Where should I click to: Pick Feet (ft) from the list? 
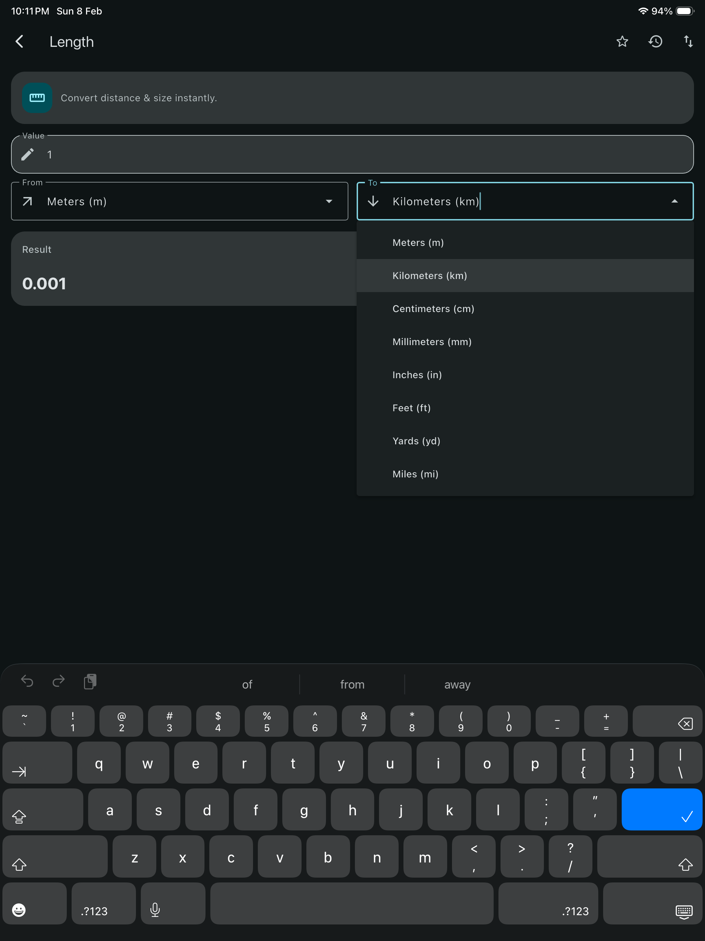pyautogui.click(x=525, y=408)
